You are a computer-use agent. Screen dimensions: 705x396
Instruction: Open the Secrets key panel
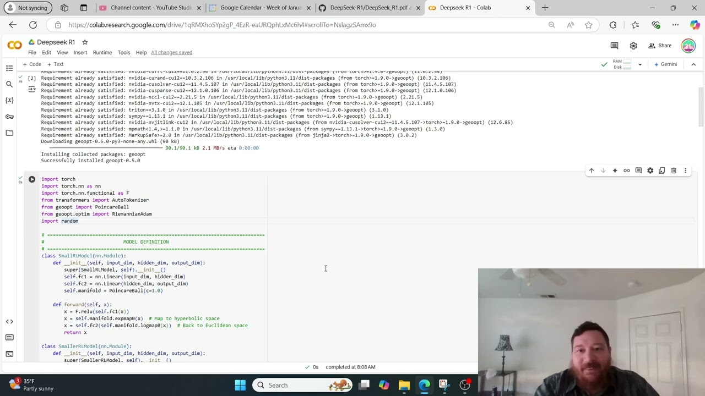point(9,117)
